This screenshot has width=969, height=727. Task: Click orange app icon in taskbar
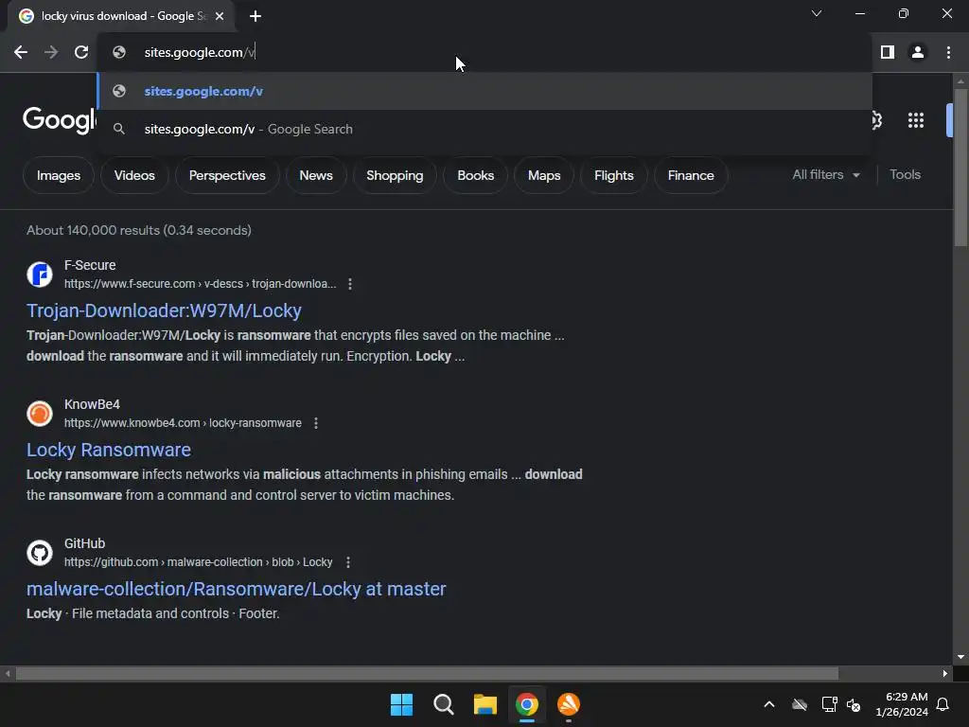(569, 704)
